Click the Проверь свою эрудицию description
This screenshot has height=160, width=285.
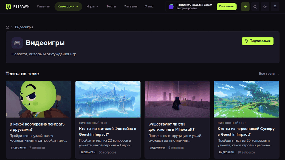pyautogui.click(x=175, y=138)
